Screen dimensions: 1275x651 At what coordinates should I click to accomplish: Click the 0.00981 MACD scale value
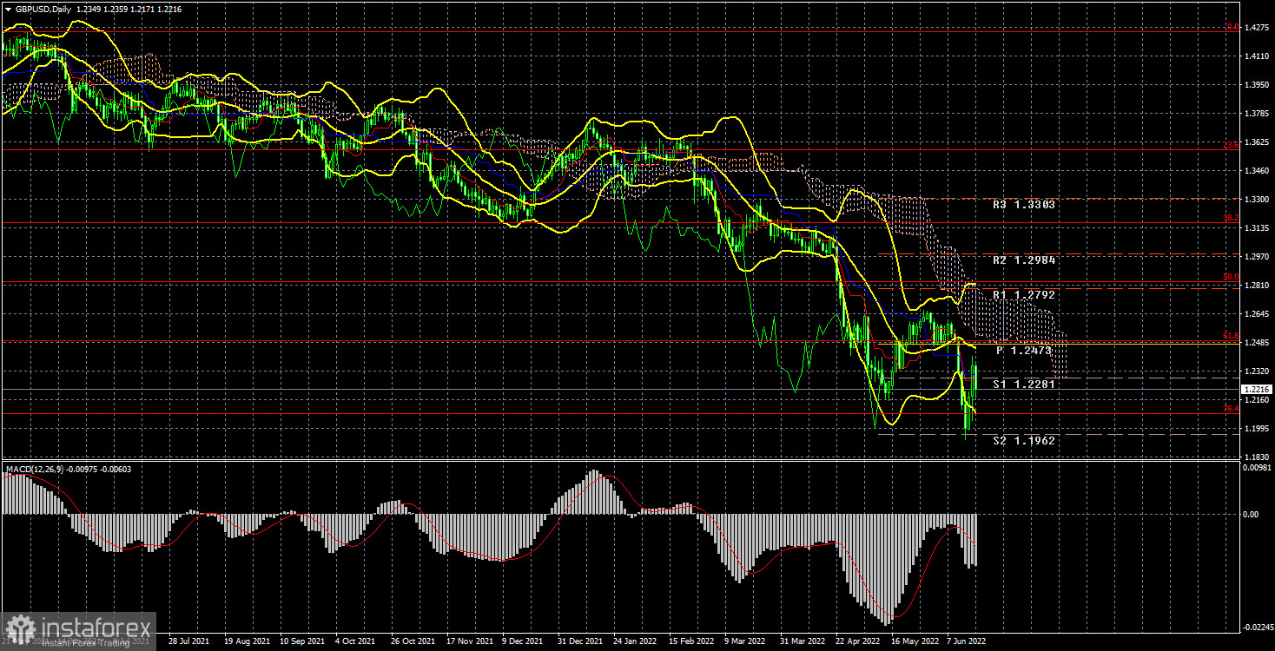[x=1257, y=470]
